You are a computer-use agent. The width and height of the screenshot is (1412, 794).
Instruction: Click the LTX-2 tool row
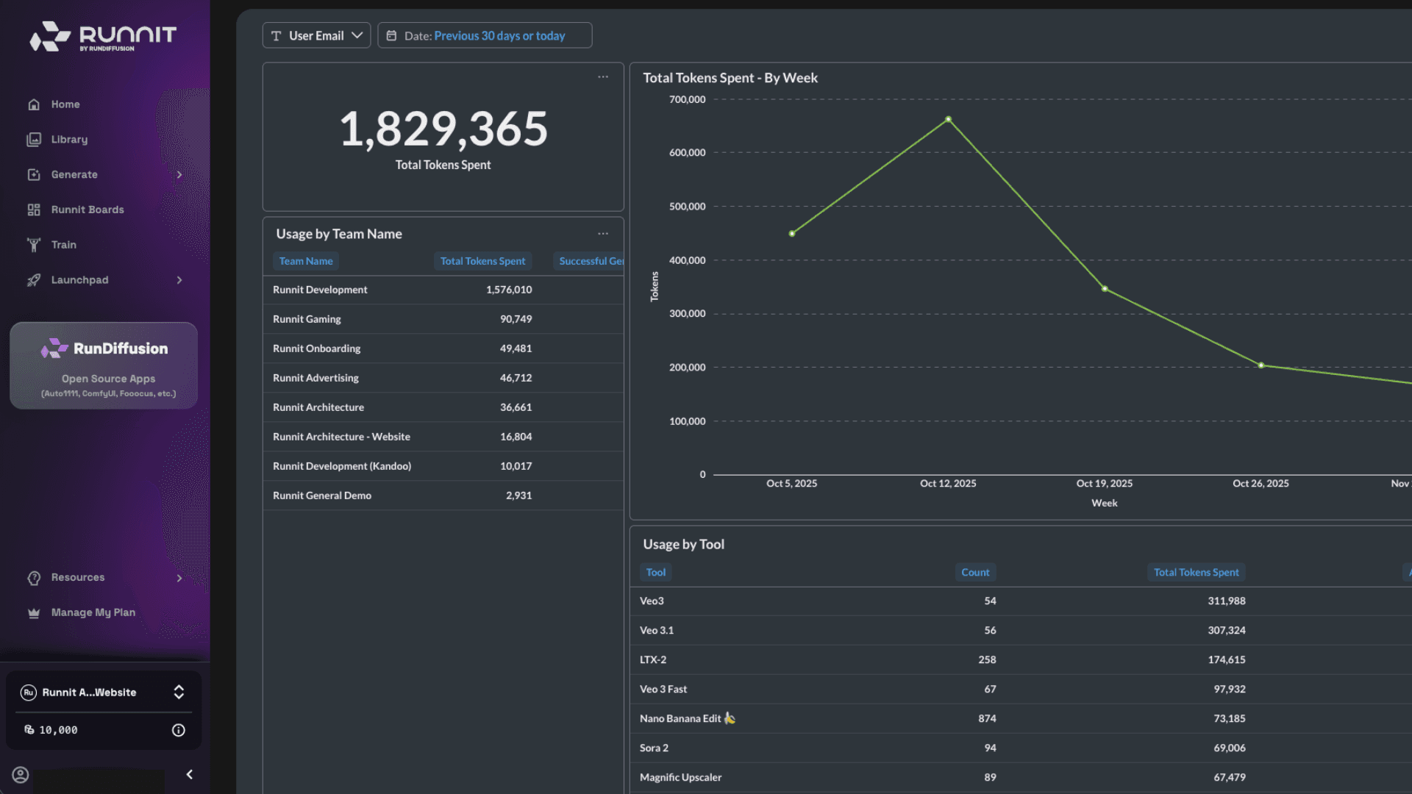coord(1021,660)
